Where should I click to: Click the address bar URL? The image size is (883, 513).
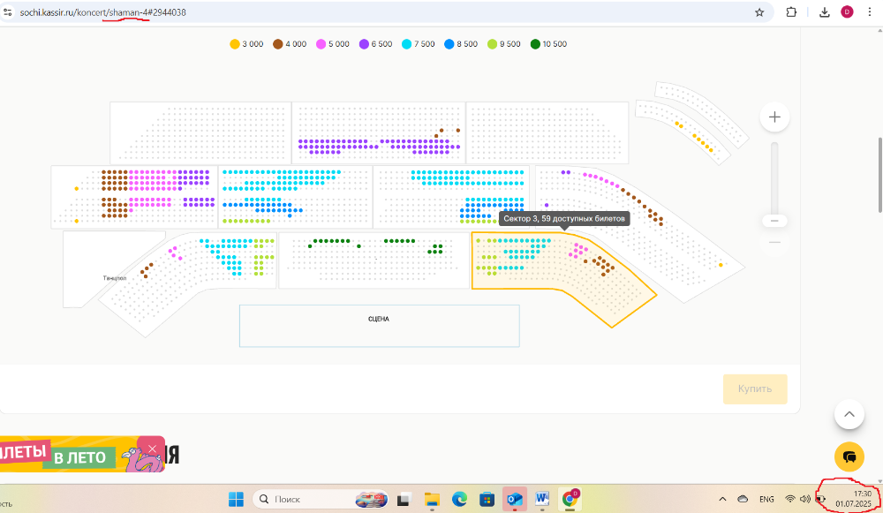tap(103, 12)
